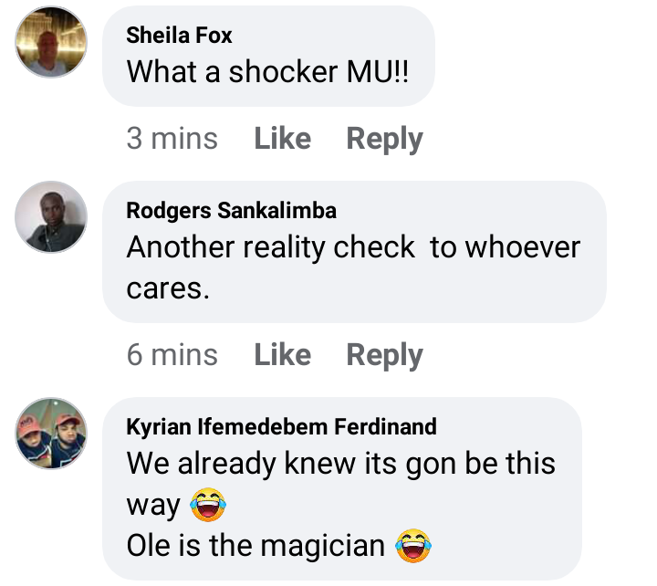This screenshot has width=657, height=586.
Task: Open Rodgers Sankalimba's profile picture
Action: [x=52, y=216]
